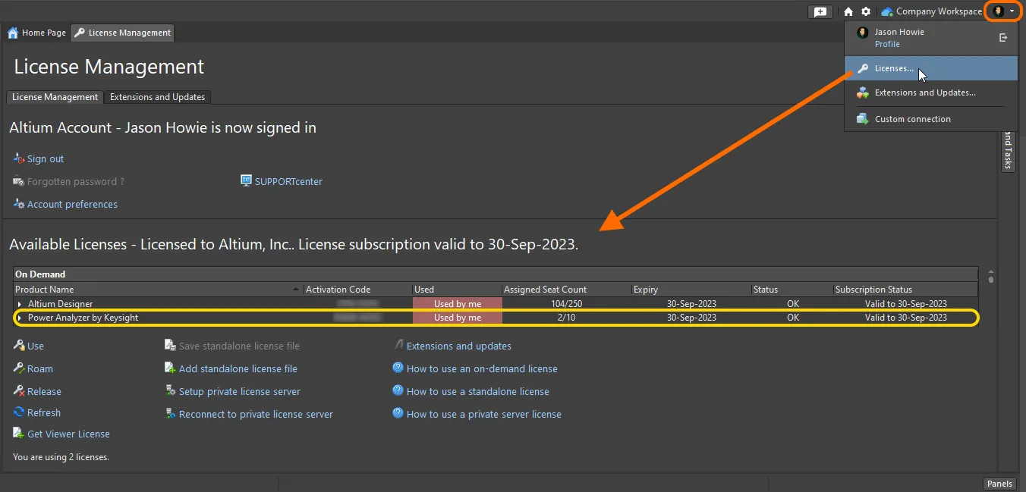Image resolution: width=1026 pixels, height=492 pixels.
Task: Open help for on-demand license
Action: tap(482, 369)
